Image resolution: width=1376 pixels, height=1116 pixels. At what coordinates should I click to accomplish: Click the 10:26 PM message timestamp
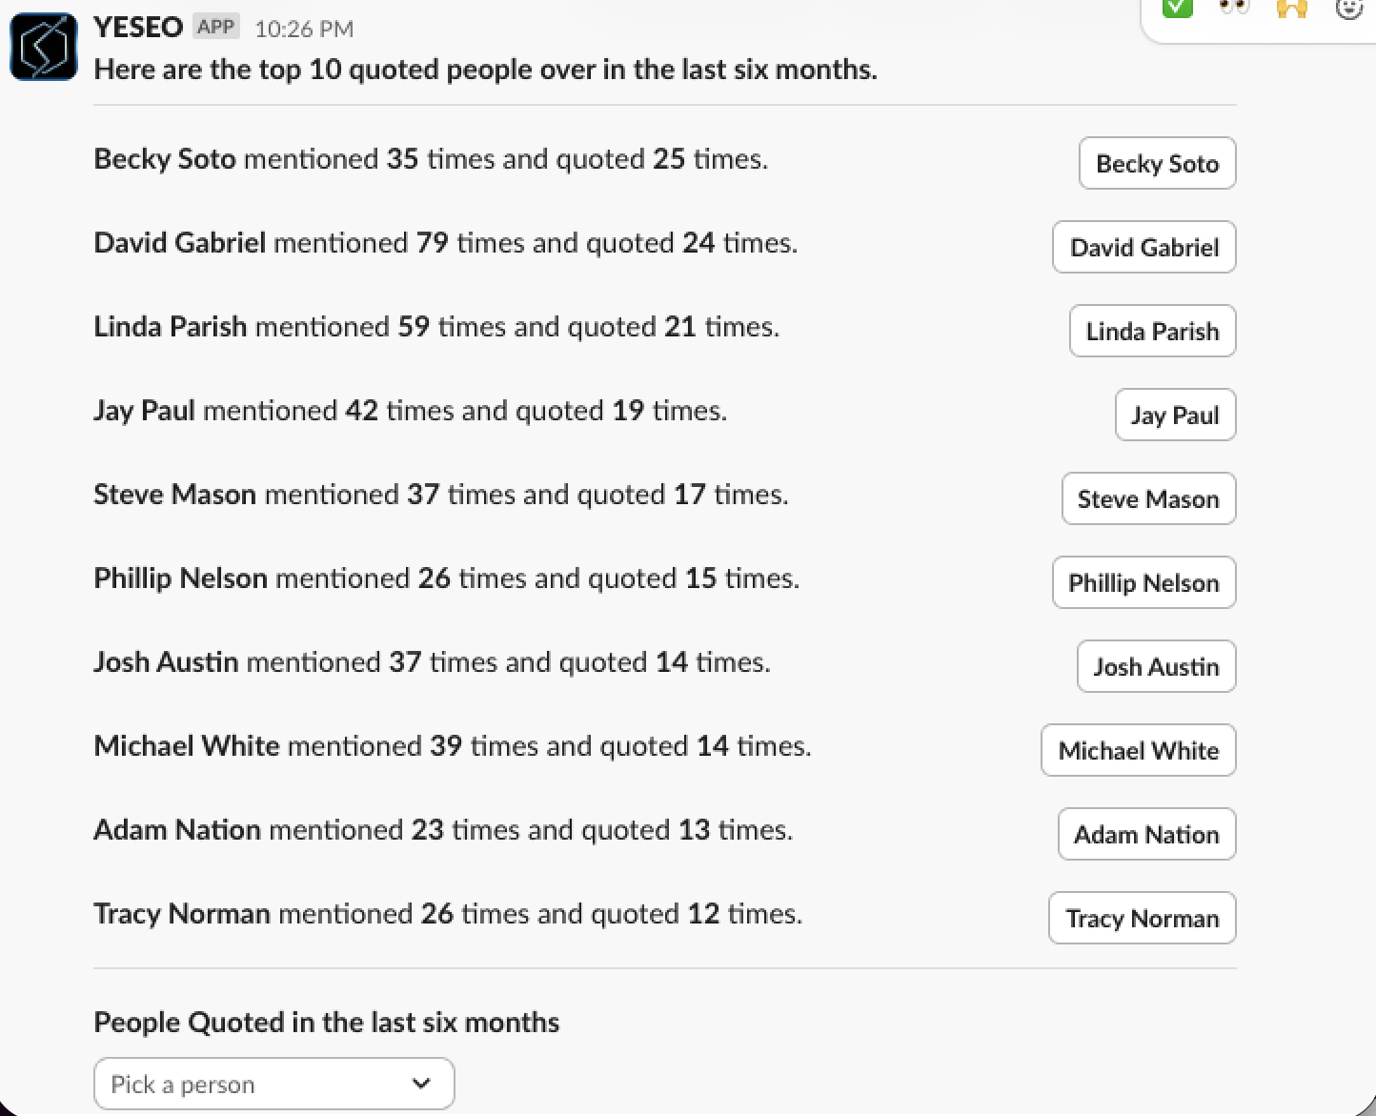pos(304,29)
